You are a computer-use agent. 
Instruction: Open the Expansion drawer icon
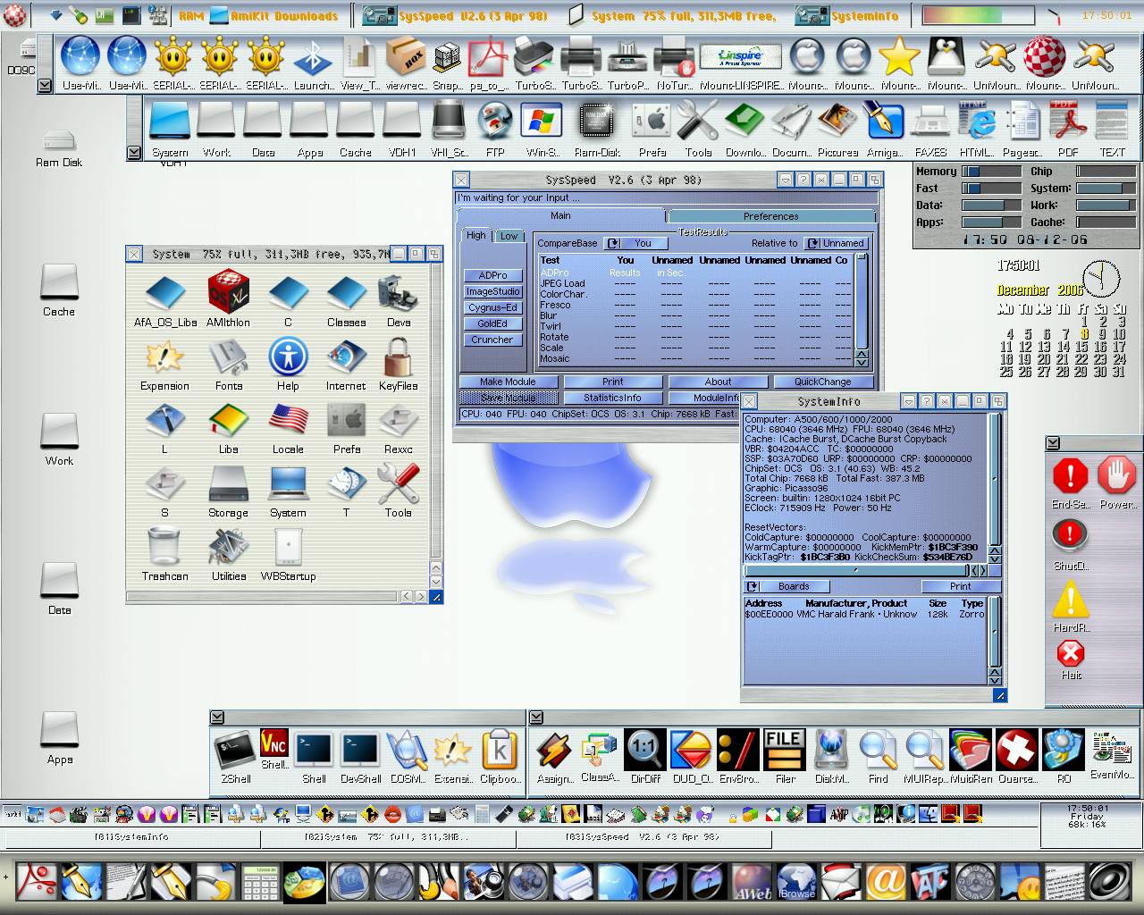tap(164, 357)
